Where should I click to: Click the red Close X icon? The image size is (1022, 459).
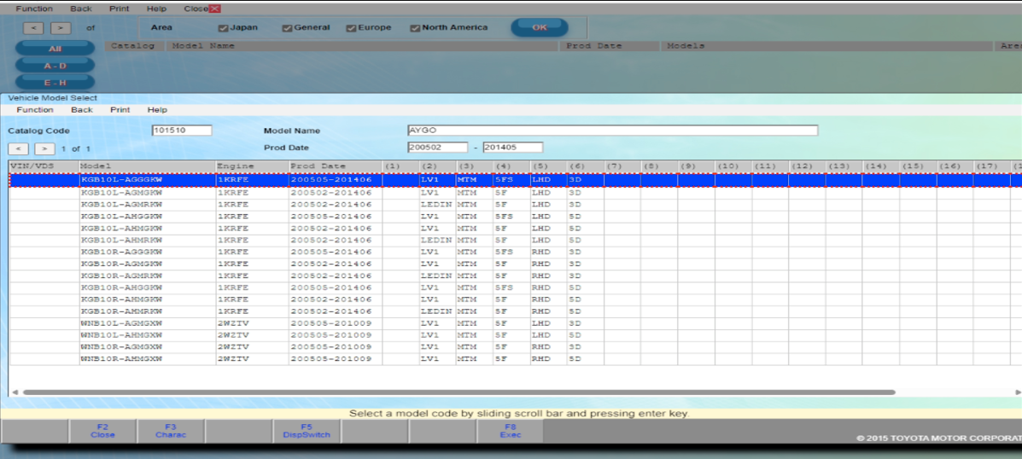coord(215,9)
